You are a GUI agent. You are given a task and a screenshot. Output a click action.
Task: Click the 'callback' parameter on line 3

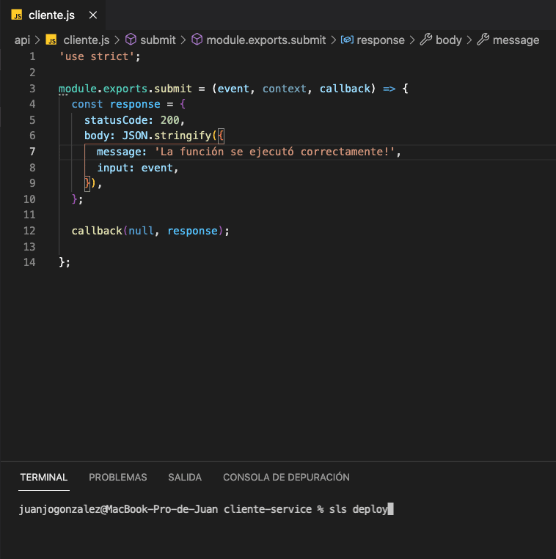click(345, 89)
